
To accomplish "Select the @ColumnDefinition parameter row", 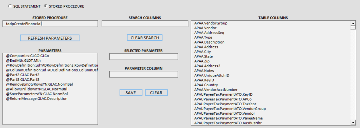I will 50,70.
